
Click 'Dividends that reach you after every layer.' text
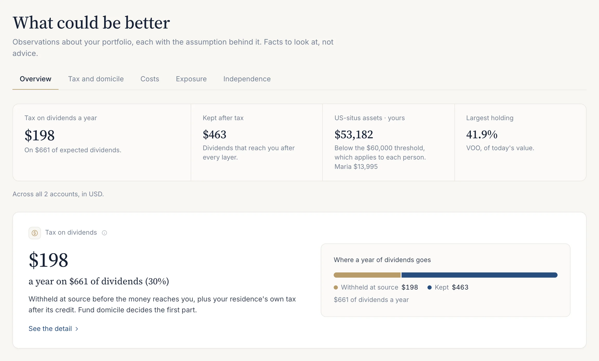coord(249,153)
